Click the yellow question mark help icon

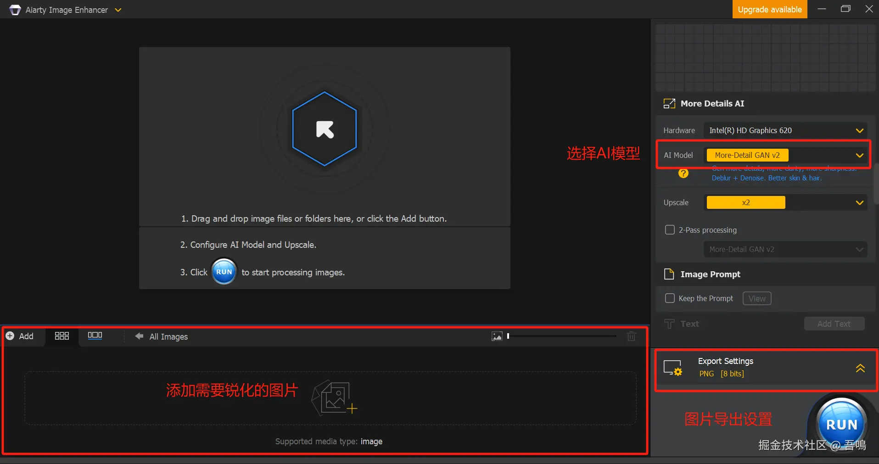click(x=683, y=173)
